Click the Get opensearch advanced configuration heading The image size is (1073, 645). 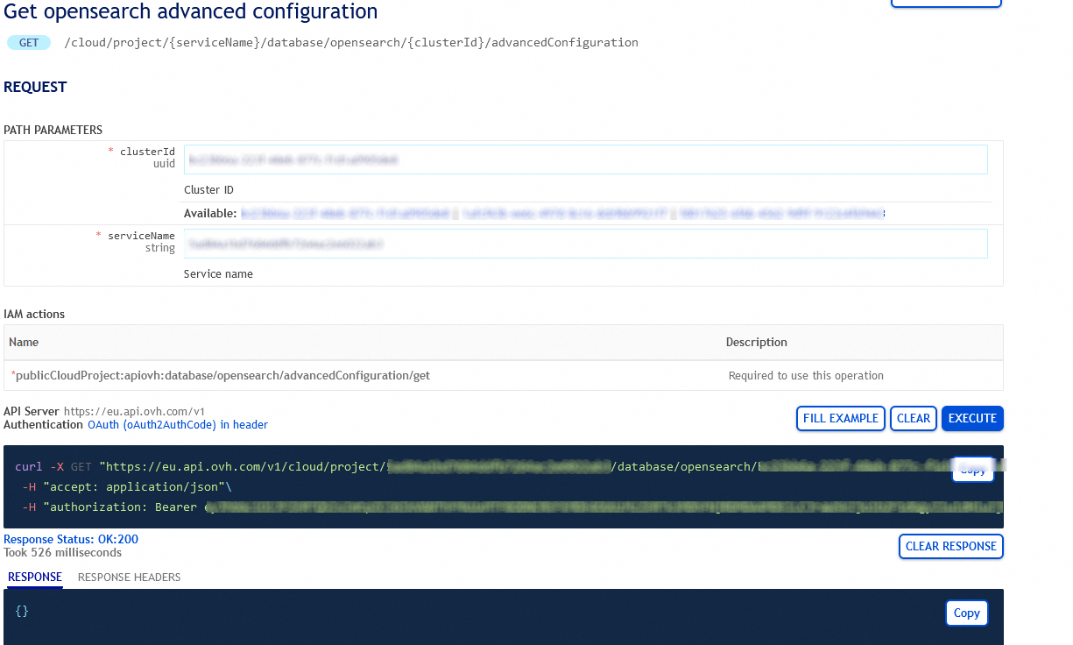[x=190, y=12]
